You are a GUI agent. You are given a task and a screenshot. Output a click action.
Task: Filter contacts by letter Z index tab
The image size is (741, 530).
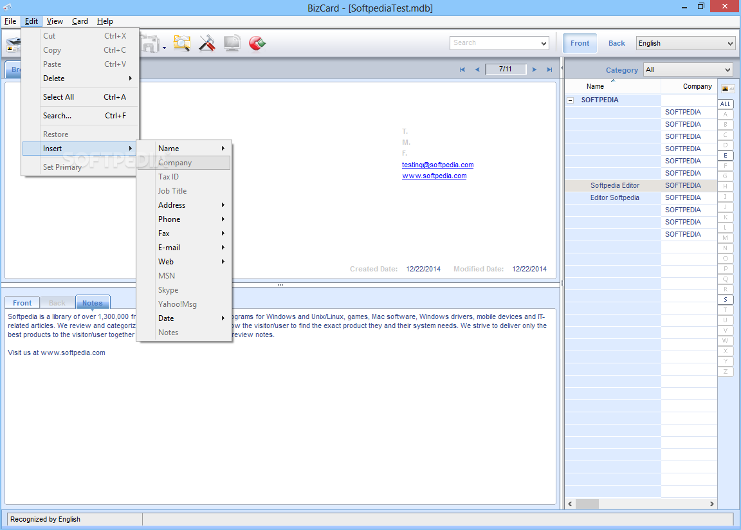coord(726,371)
